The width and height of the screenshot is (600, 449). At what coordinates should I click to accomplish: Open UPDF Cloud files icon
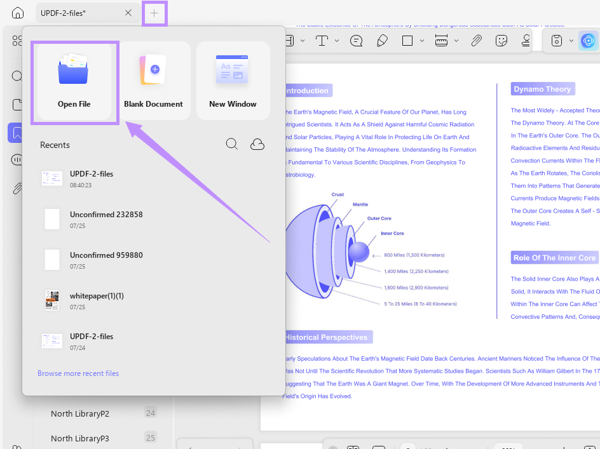[257, 144]
